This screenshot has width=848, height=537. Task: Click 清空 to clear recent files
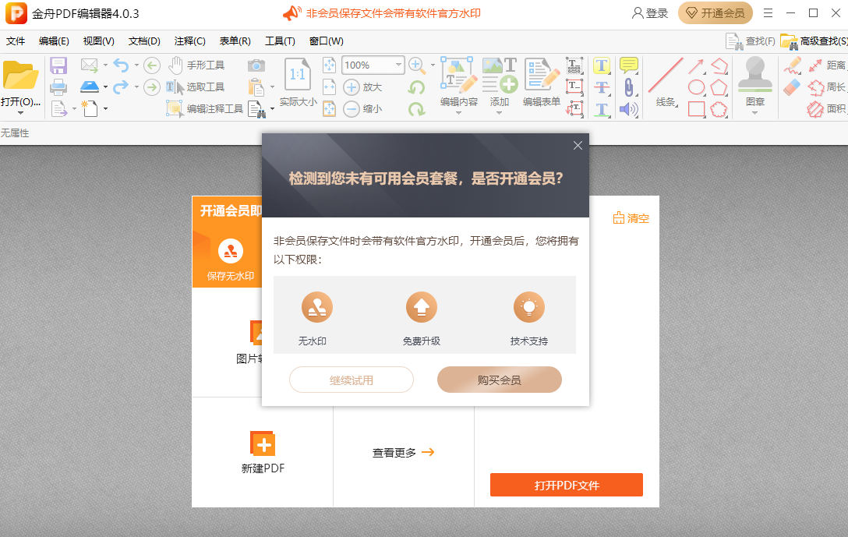point(631,218)
